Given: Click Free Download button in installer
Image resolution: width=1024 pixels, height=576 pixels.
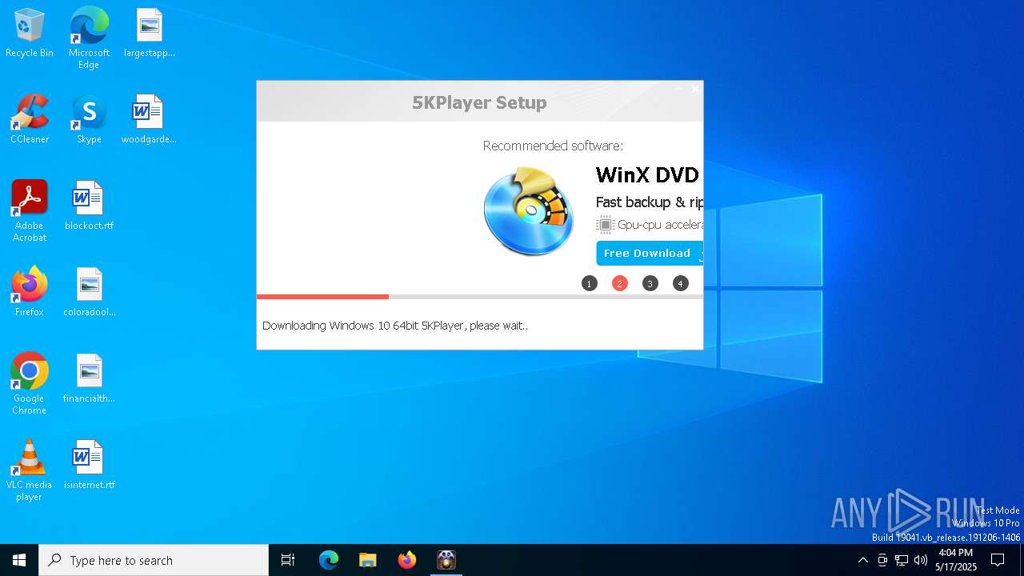Looking at the screenshot, I should tap(650, 253).
